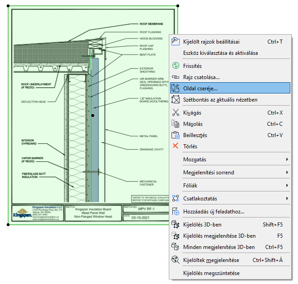Expand the Mozgatás submenu arrow
This screenshot has height=284, width=298.
click(287, 160)
